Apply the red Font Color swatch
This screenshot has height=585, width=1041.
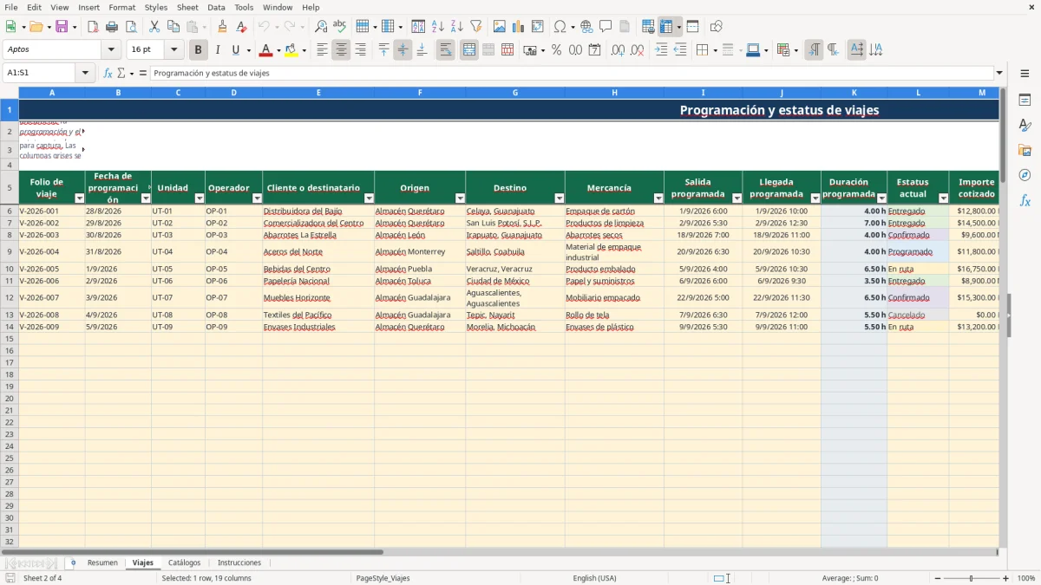pyautogui.click(x=266, y=51)
